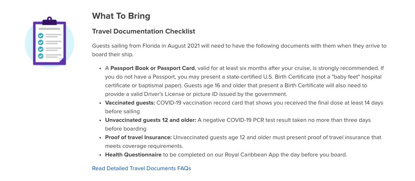Open Read Detailed Travel Documents FAQs link

[141, 168]
